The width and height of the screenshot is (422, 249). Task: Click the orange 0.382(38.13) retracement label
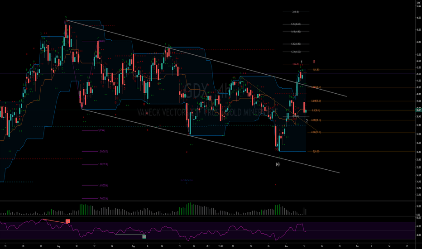point(316,120)
